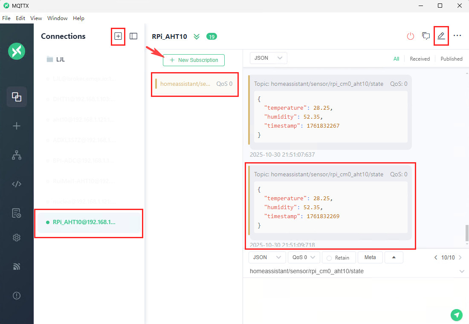The width and height of the screenshot is (469, 324).
Task: Click the Meta button
Action: [370, 257]
